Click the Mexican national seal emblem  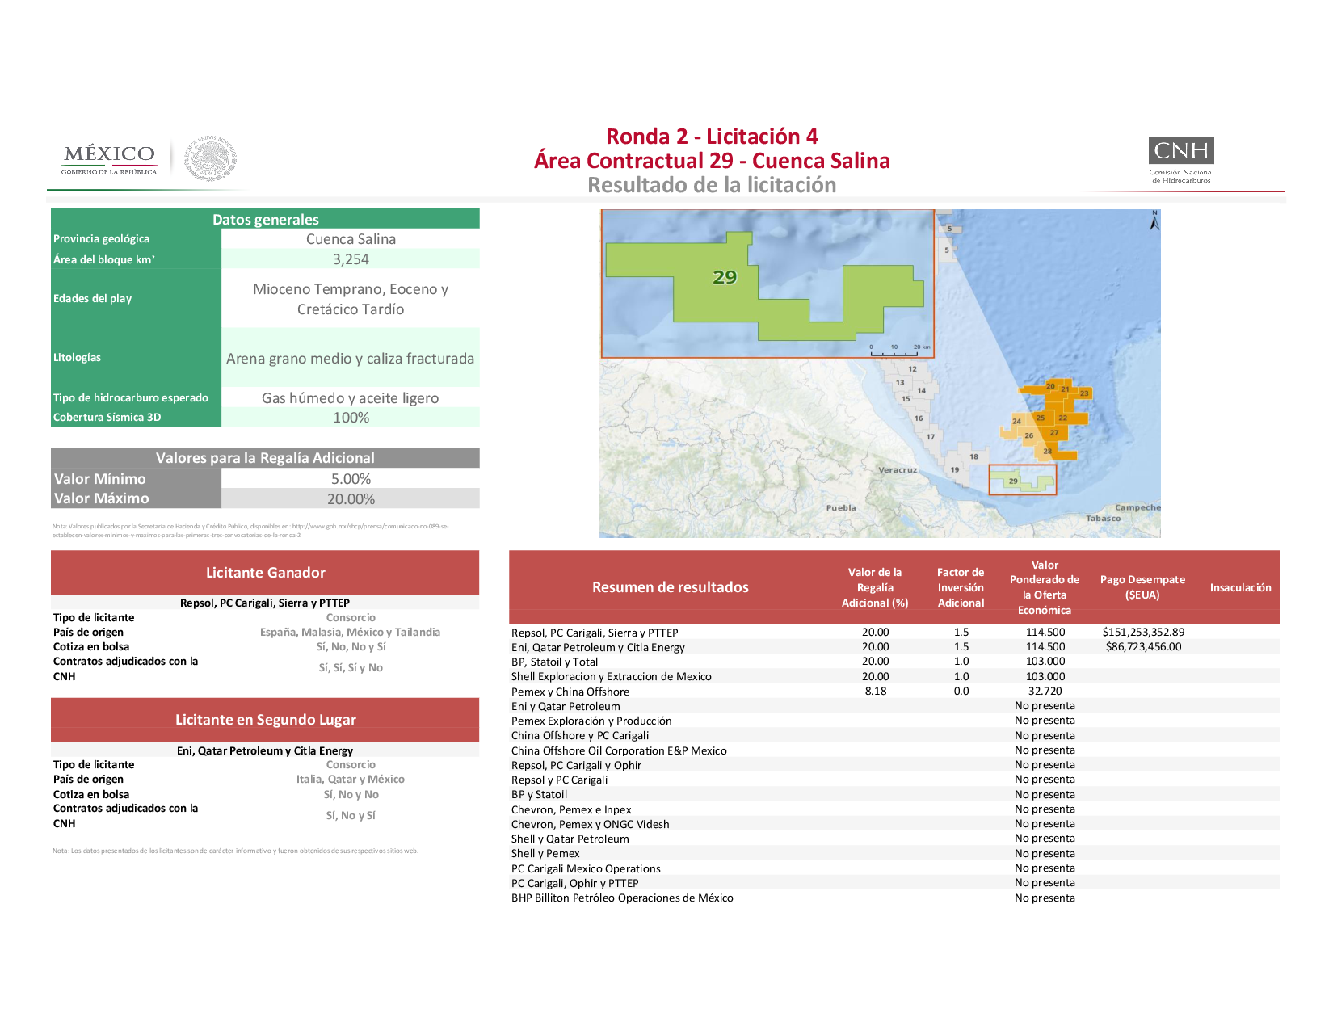click(x=211, y=158)
